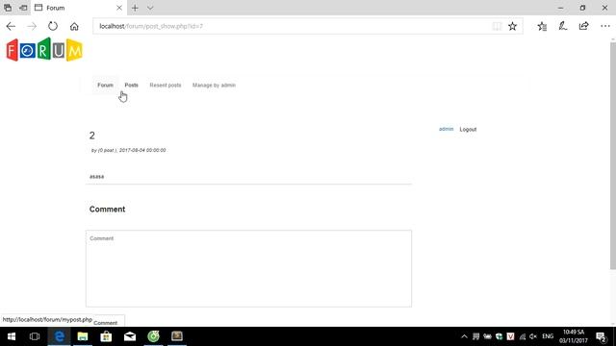Click the volume muted tray icon
Image resolution: width=616 pixels, height=346 pixels.
(533, 336)
